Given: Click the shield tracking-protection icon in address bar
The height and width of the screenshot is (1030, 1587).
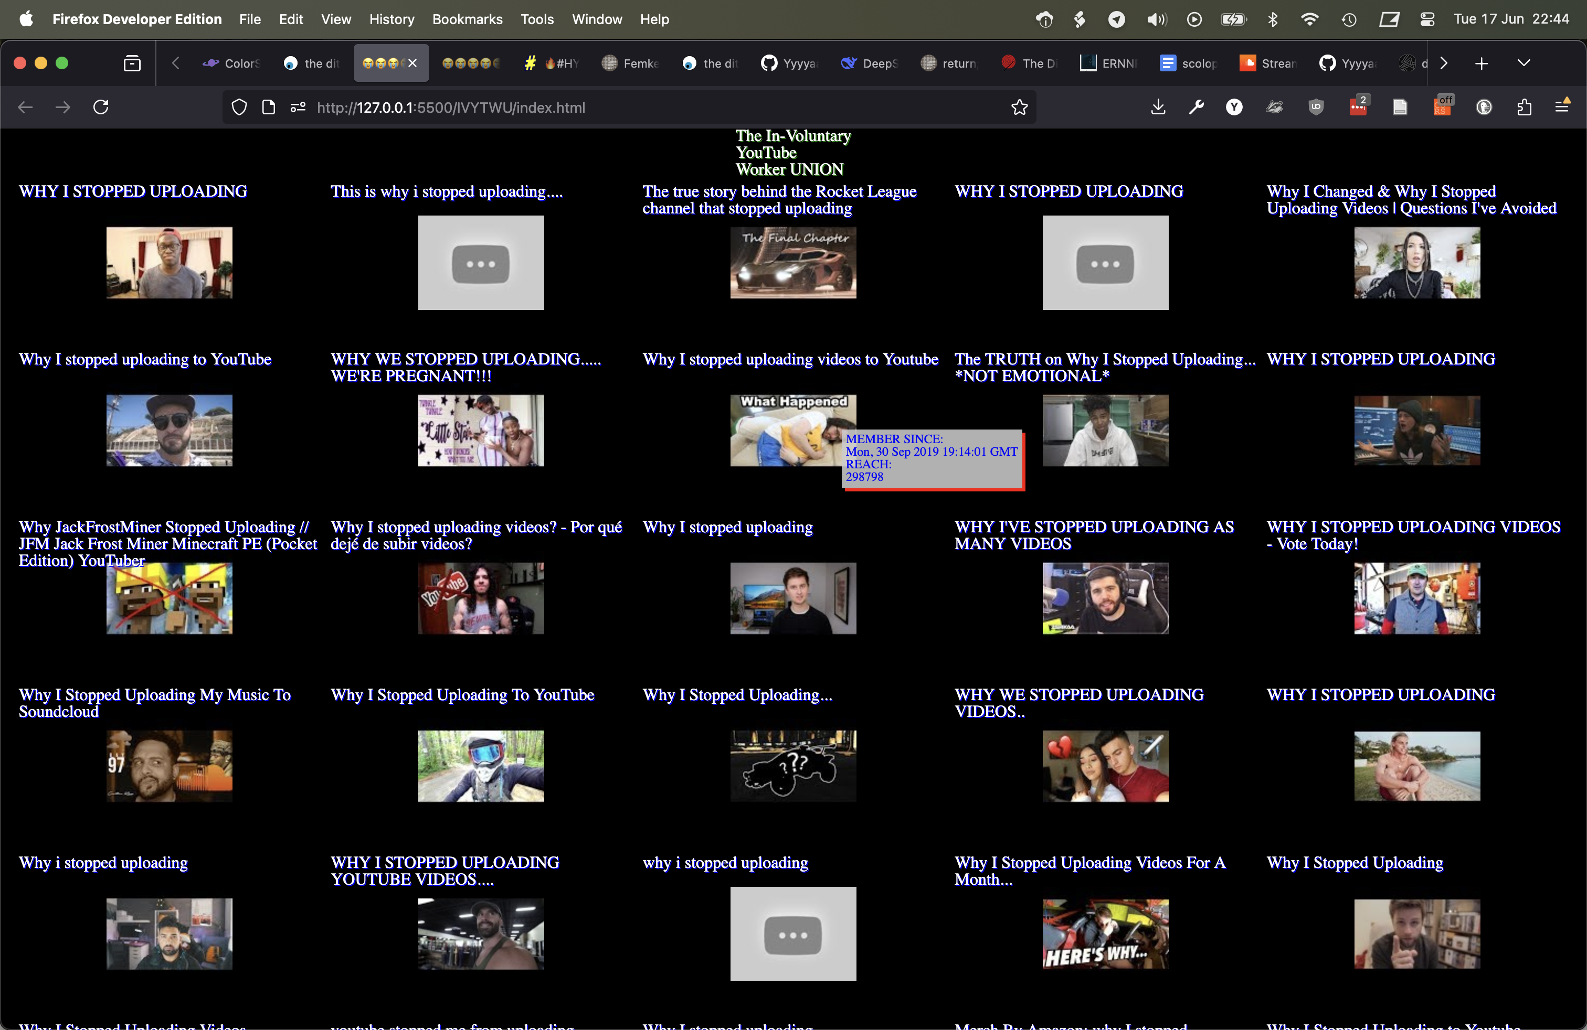Looking at the screenshot, I should click(239, 106).
